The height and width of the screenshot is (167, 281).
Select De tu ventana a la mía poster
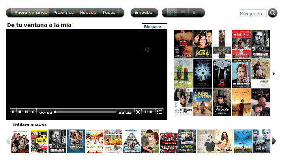point(183,102)
